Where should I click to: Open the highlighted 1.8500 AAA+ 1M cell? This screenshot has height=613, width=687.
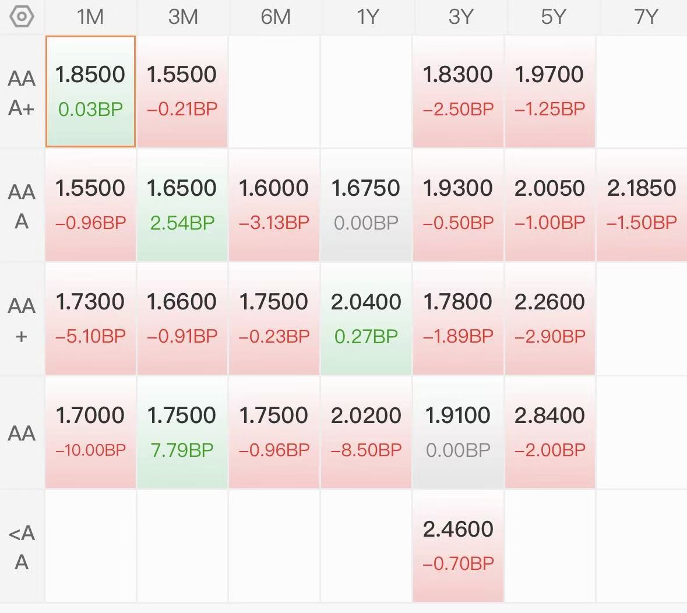pyautogui.click(x=90, y=91)
